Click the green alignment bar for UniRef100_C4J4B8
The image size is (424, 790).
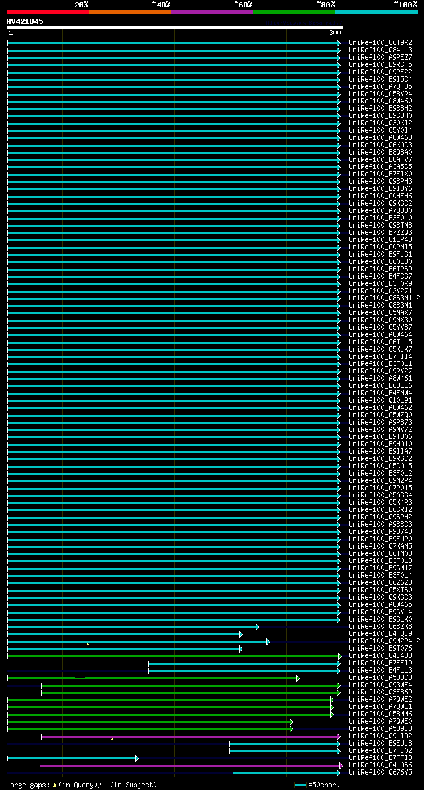(x=174, y=657)
